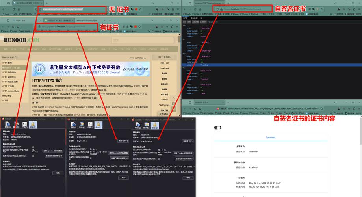Toggle night mode moon beside HTTP 教程 header

click(16, 57)
